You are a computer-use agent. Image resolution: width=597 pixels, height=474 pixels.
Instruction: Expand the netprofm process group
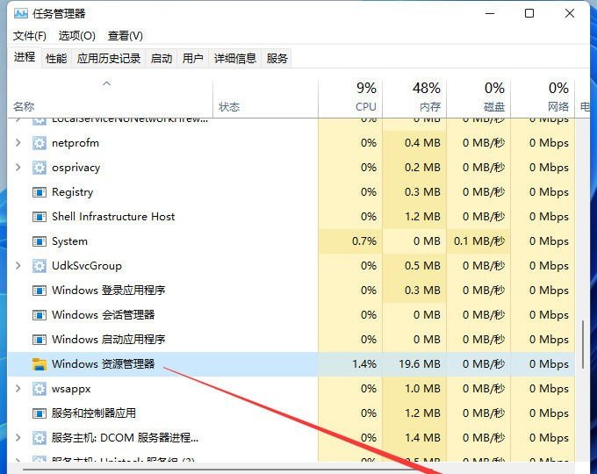tap(18, 143)
